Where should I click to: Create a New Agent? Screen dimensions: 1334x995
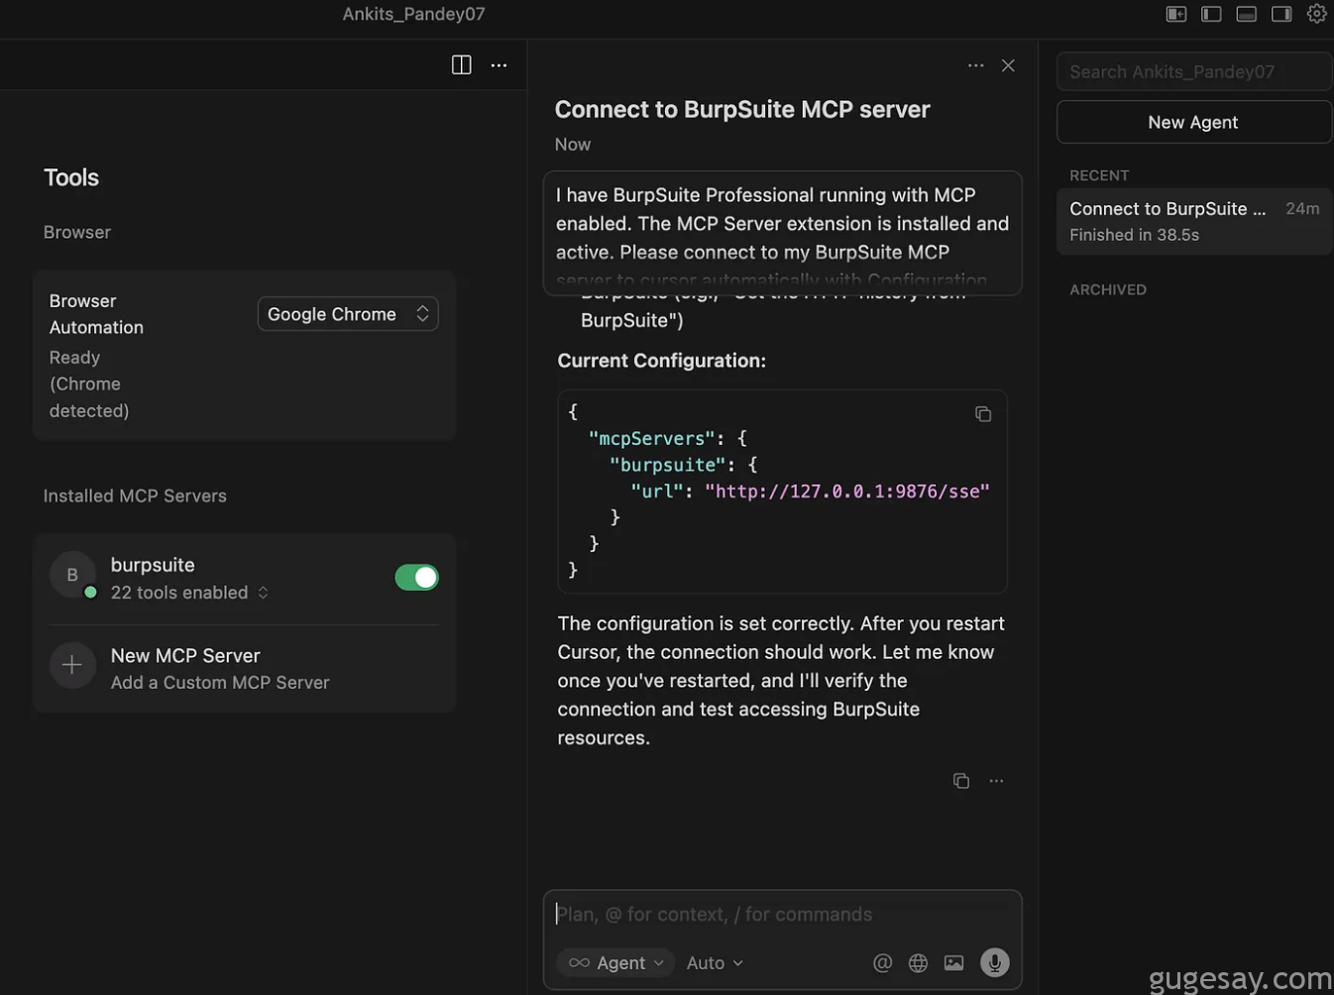[1194, 122]
